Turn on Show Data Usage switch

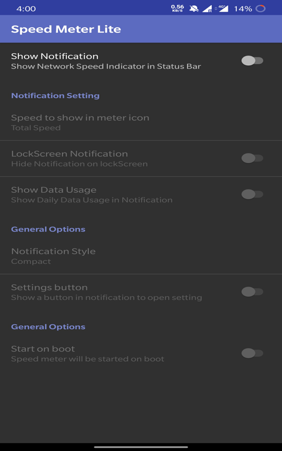pos(252,194)
